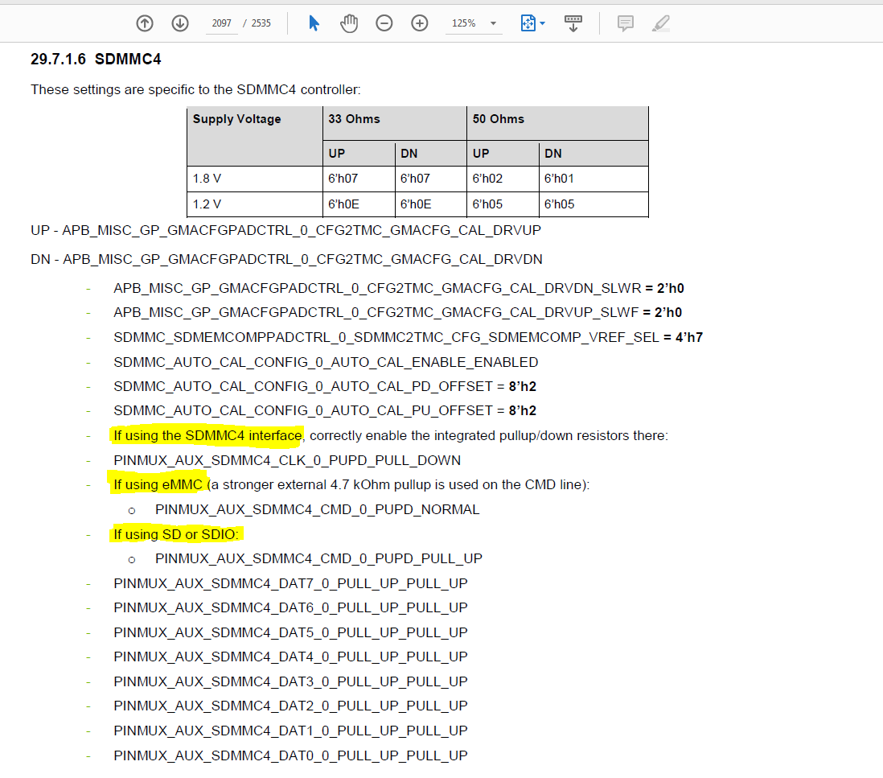883x778 pixels.
Task: Click the 6'h02 table cell
Action: click(x=503, y=179)
